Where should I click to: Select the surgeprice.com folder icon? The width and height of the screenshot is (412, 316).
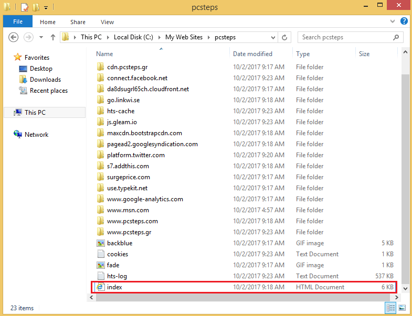click(100, 177)
